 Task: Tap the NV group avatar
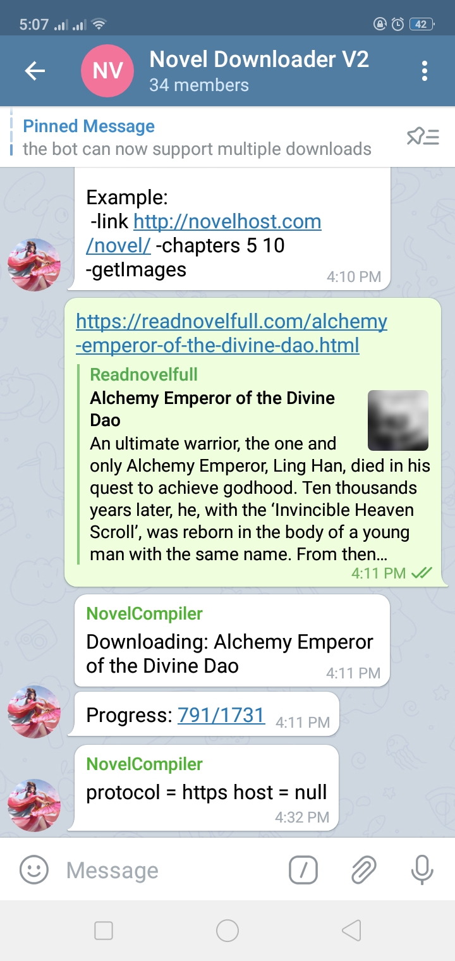(x=108, y=71)
